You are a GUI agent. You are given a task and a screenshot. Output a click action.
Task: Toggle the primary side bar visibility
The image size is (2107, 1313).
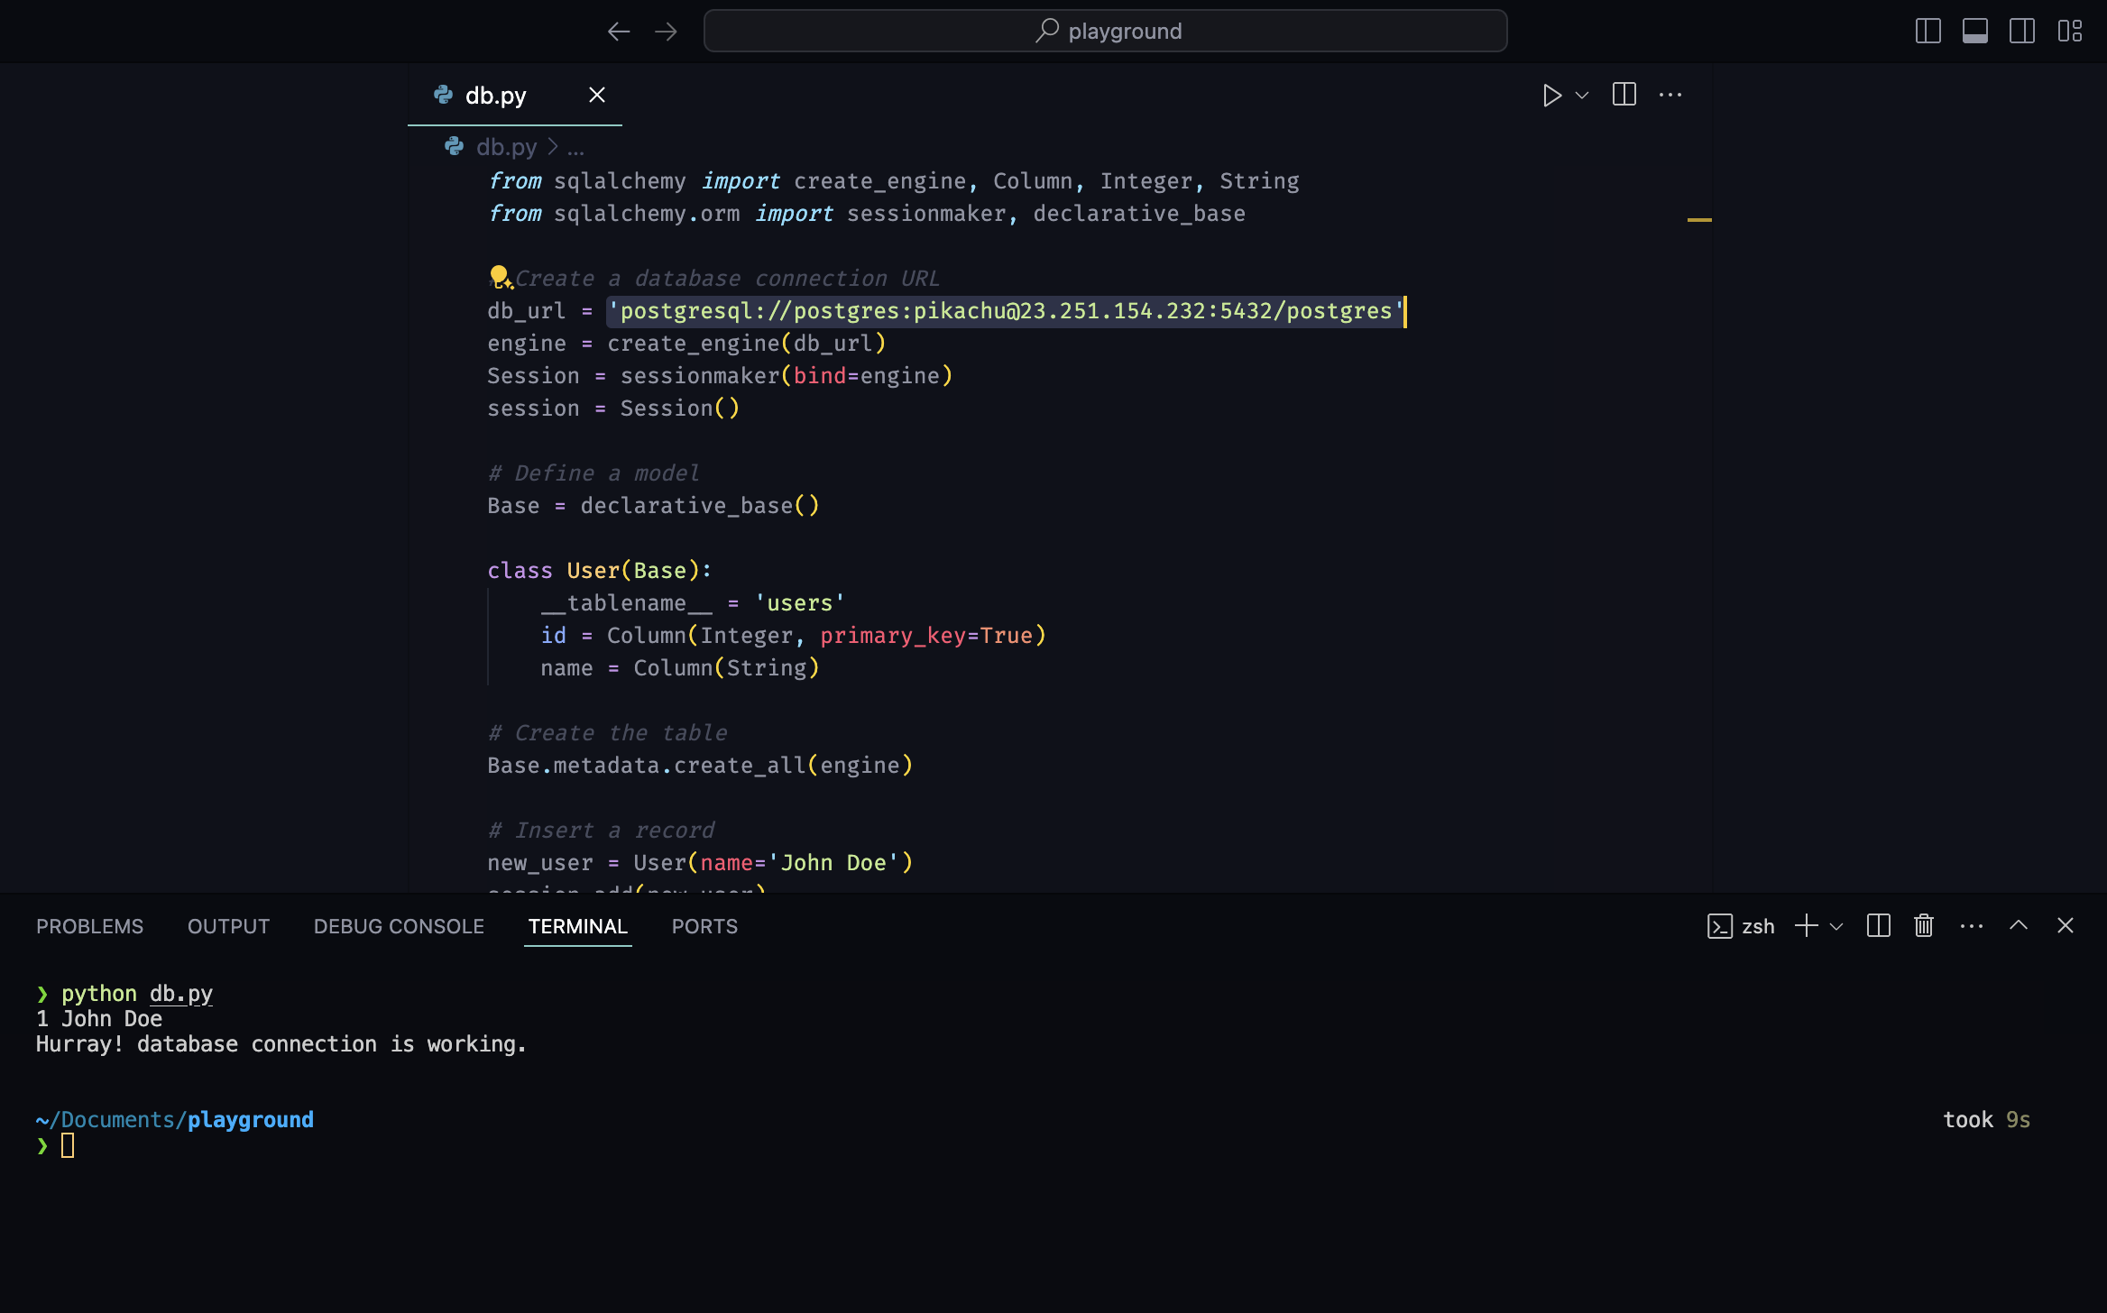click(x=1928, y=32)
